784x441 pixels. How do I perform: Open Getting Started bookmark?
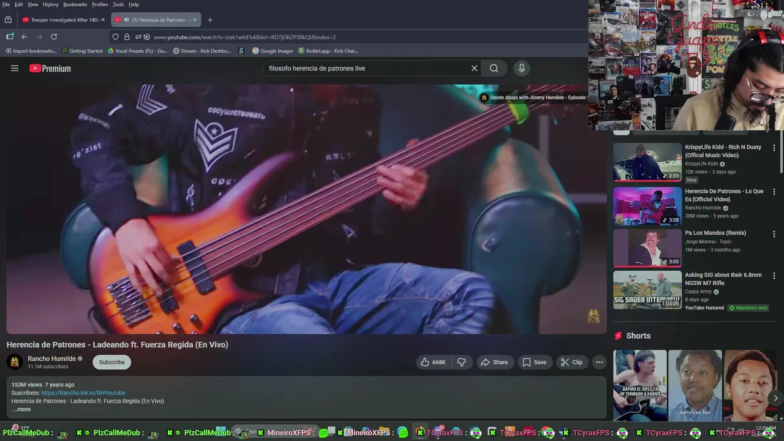(x=82, y=51)
